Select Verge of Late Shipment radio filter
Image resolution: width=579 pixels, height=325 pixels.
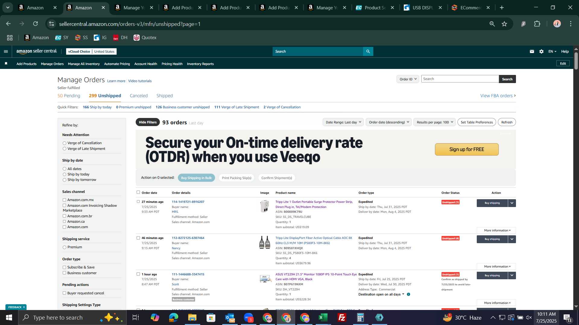tap(64, 149)
